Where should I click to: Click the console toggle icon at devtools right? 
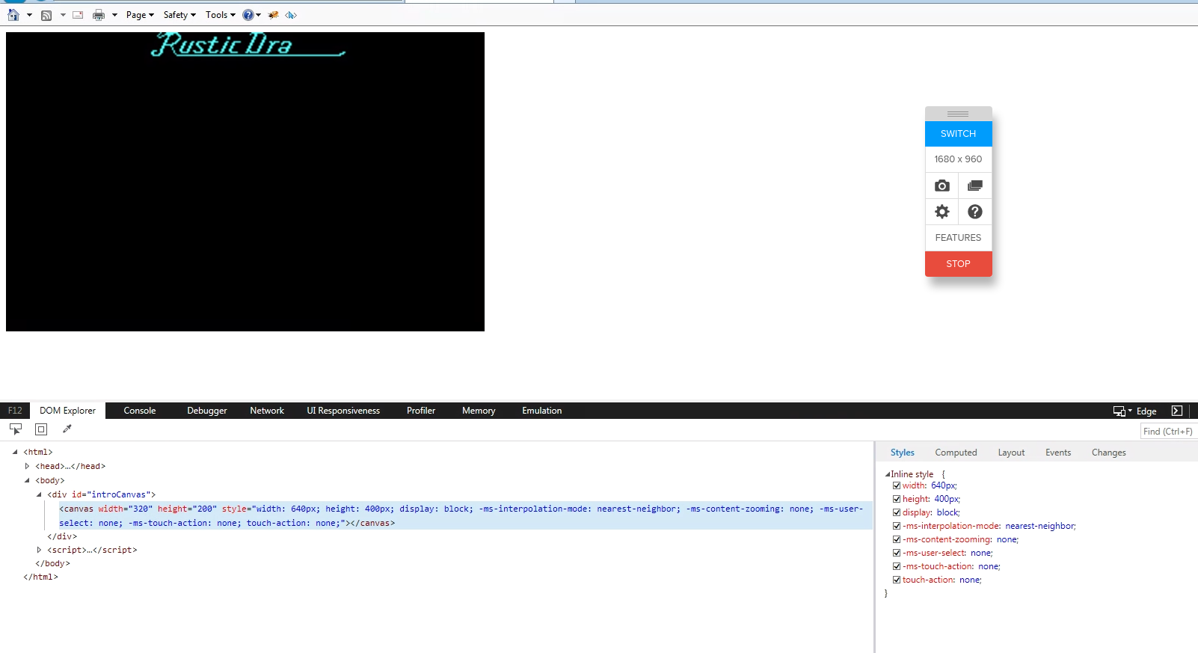(x=1177, y=411)
